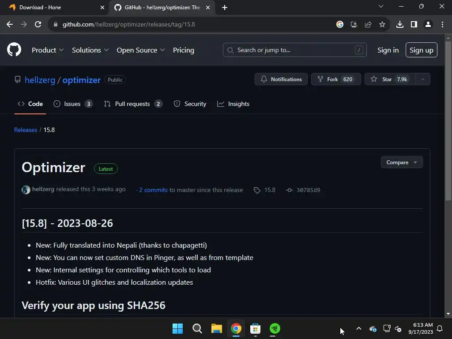Screen dimensions: 452x339
Task: Open commit 30785d9
Action: 303,190
